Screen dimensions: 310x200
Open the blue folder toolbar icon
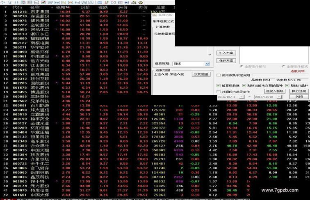tap(100, 2)
